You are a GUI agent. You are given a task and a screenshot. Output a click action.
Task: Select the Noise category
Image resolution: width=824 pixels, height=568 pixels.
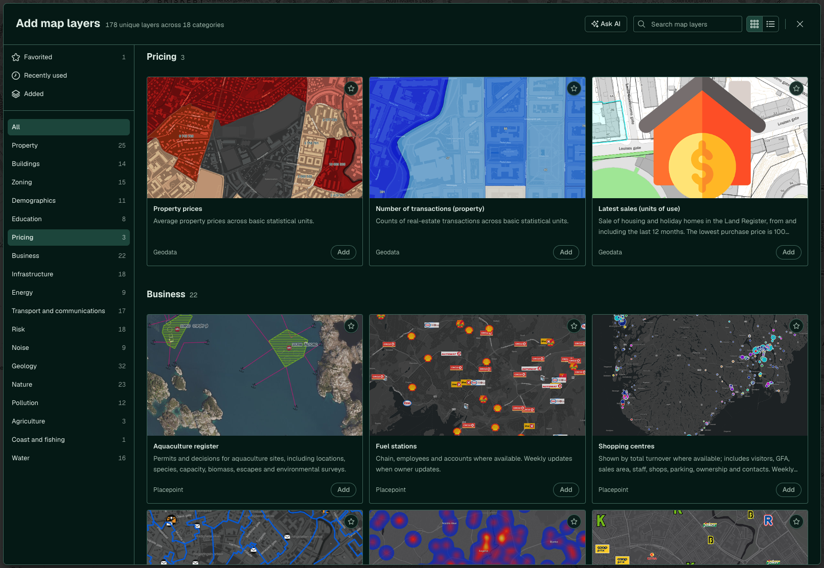[x=68, y=348]
